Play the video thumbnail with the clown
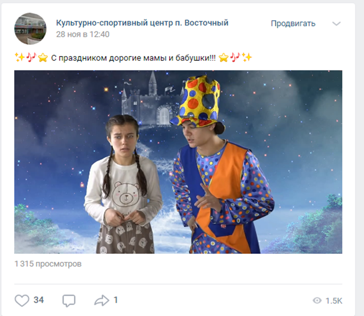The image size is (364, 316). click(178, 162)
